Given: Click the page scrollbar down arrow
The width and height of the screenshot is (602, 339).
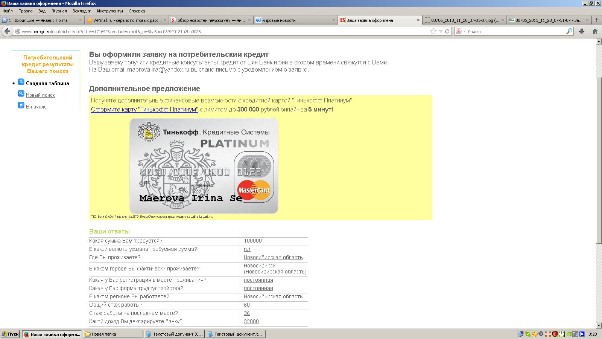Looking at the screenshot, I should click(x=599, y=325).
